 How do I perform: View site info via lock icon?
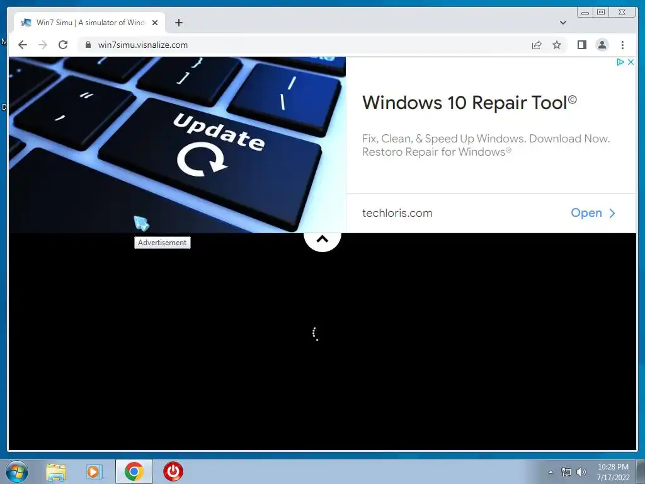(88, 45)
